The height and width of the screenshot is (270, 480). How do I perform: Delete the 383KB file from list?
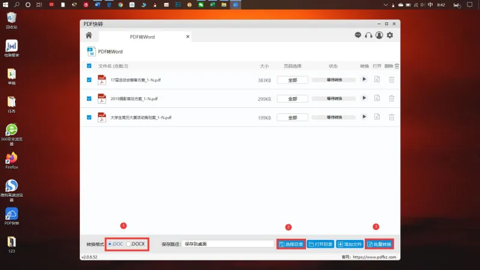[x=392, y=80]
